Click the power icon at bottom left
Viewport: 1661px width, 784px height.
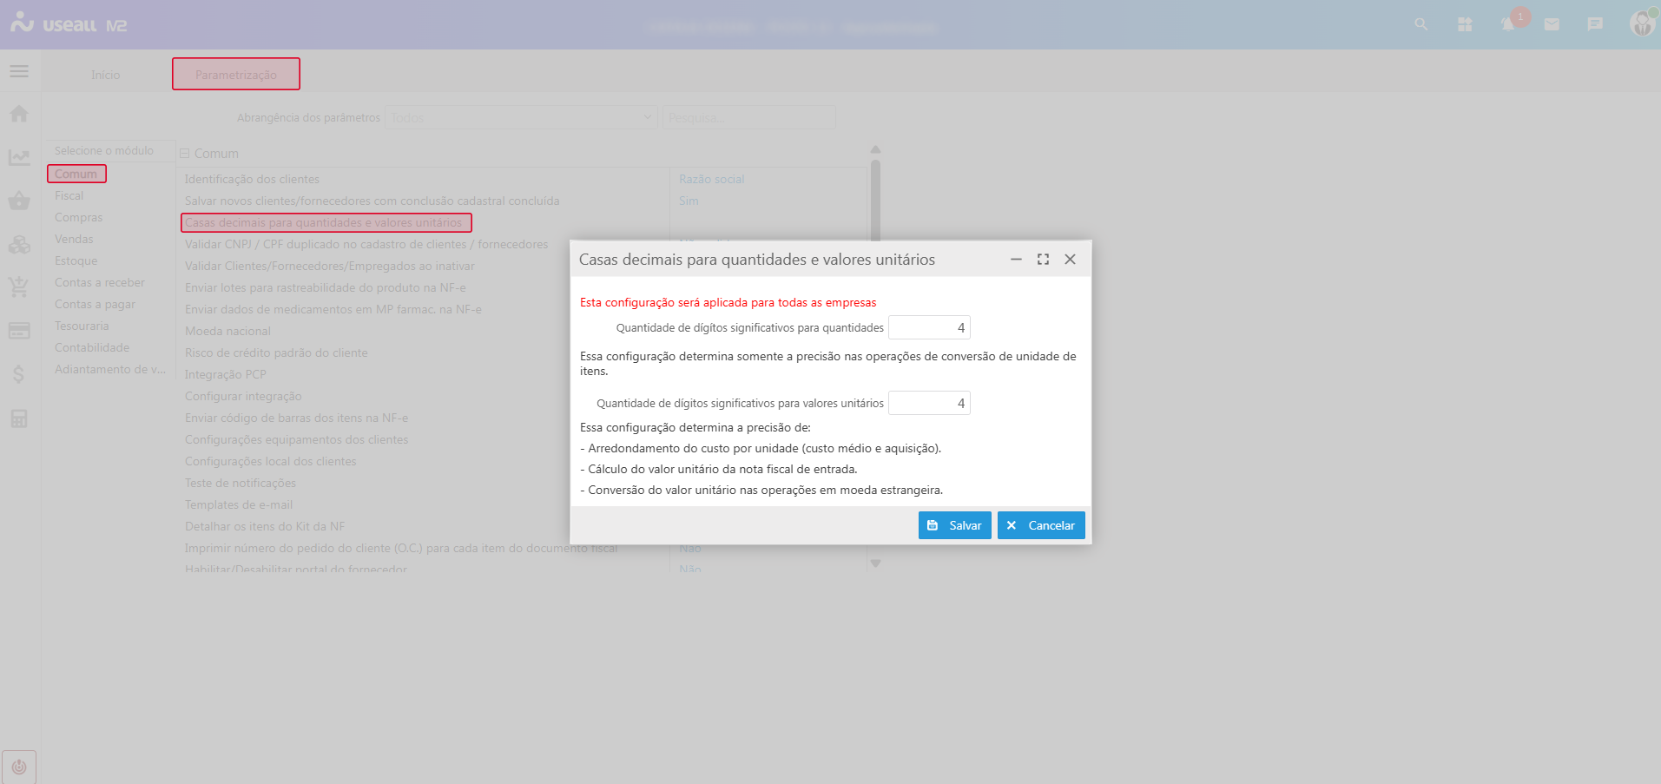[19, 767]
